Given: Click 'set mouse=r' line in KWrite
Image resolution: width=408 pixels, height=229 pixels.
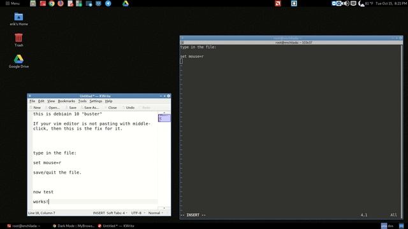Looking at the screenshot, I should [x=47, y=163].
